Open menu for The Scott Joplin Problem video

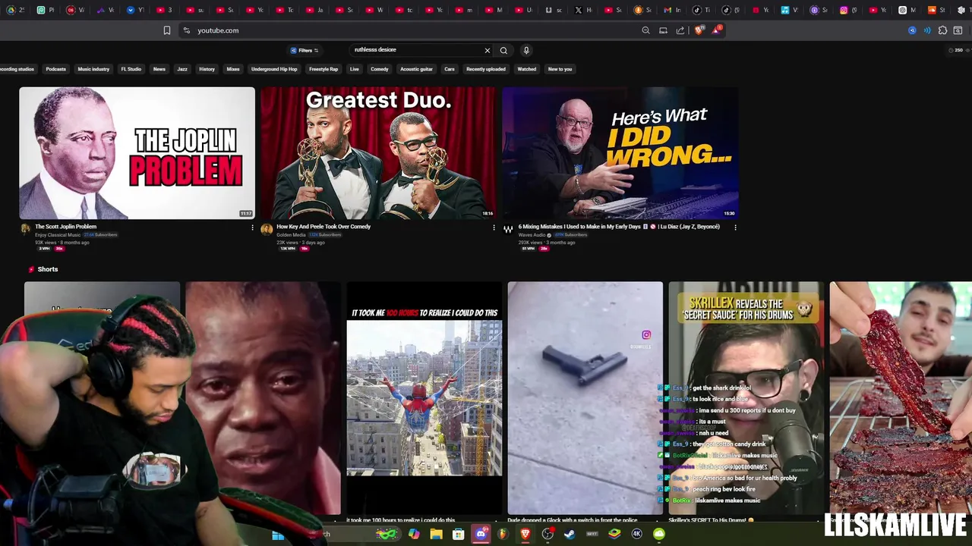[x=252, y=227]
